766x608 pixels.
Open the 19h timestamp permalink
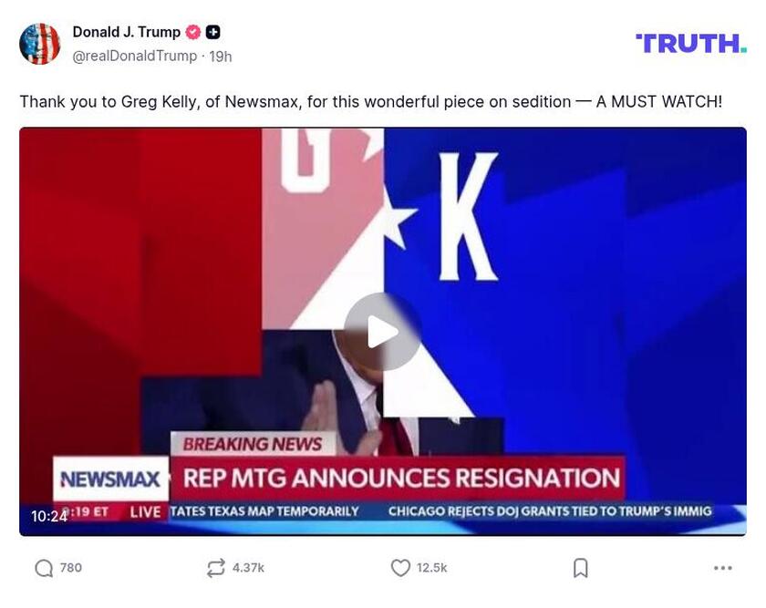point(221,57)
